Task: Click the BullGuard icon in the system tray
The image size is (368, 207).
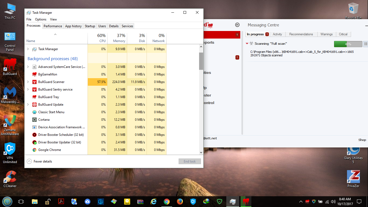Action: point(307,201)
